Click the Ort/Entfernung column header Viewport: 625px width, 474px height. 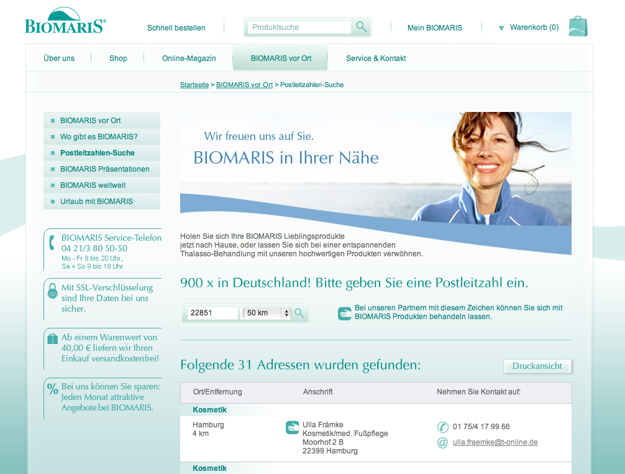217,392
